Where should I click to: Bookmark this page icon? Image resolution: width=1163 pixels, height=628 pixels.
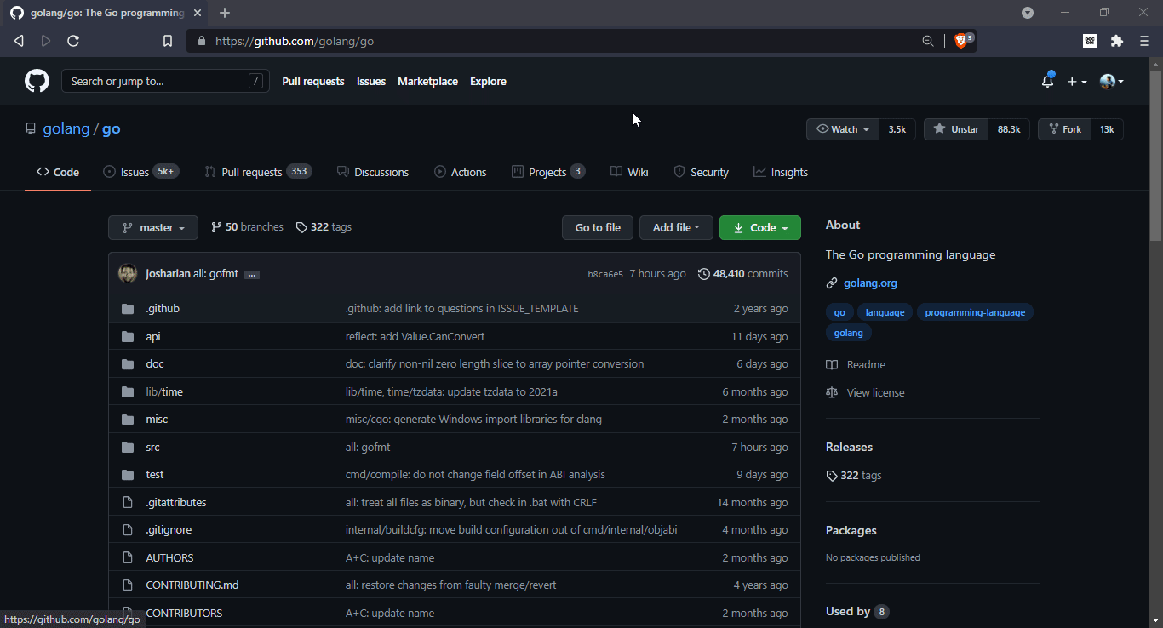click(x=168, y=41)
